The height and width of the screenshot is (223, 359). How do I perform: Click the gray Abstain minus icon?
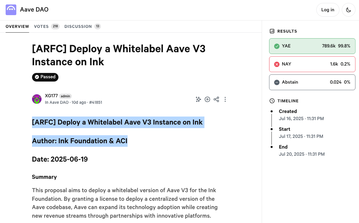click(277, 82)
